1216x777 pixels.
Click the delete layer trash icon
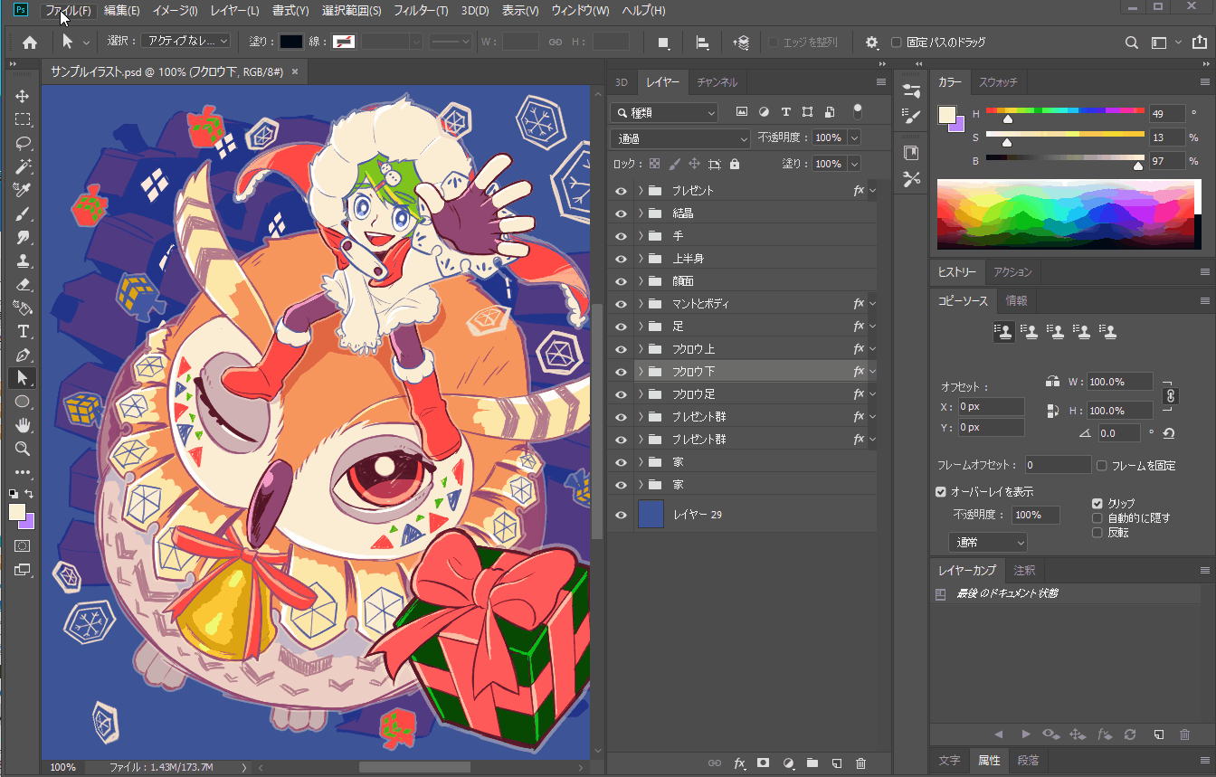click(x=860, y=763)
